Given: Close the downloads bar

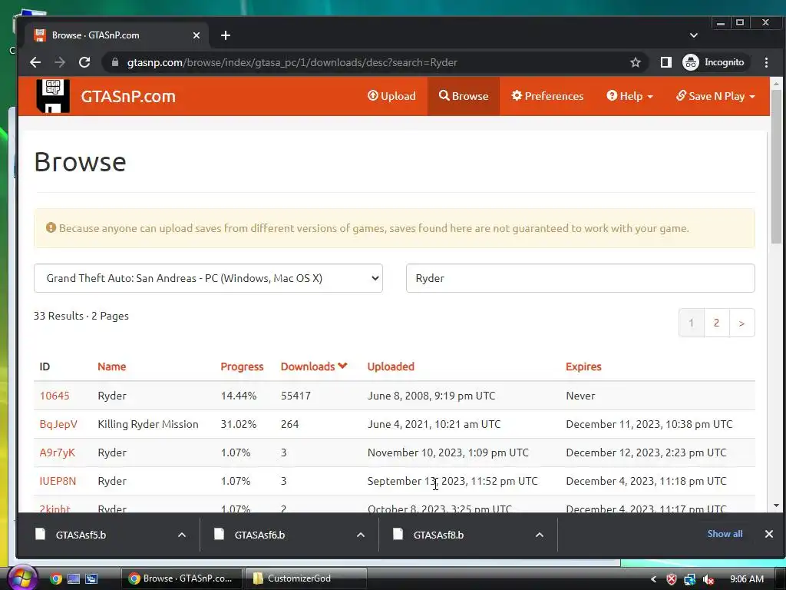Looking at the screenshot, I should pyautogui.click(x=769, y=534).
